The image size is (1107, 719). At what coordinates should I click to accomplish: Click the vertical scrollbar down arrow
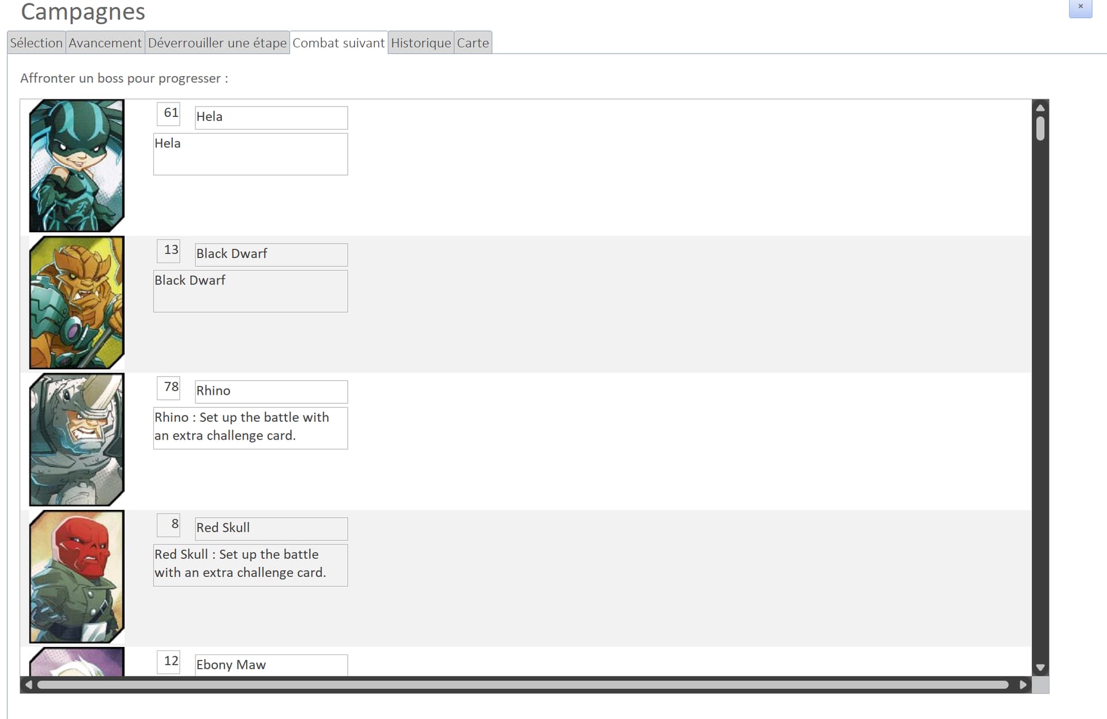[x=1040, y=668]
